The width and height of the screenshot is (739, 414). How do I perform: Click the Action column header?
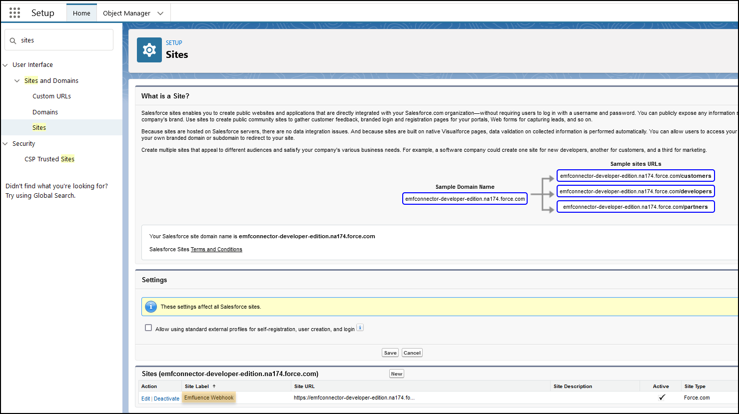[x=149, y=386]
